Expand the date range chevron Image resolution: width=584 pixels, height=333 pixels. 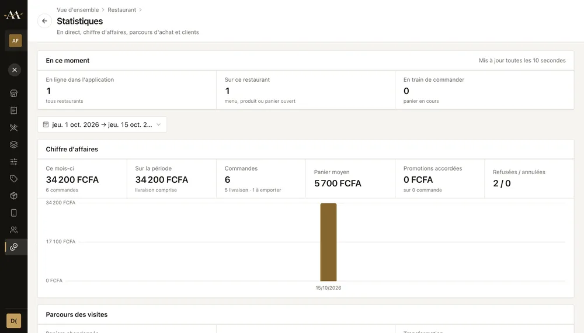[159, 124]
